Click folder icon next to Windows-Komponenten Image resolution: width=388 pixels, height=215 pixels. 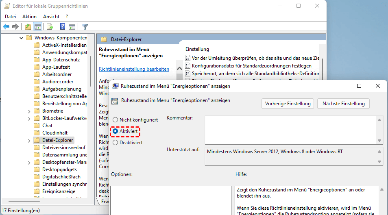(x=29, y=38)
